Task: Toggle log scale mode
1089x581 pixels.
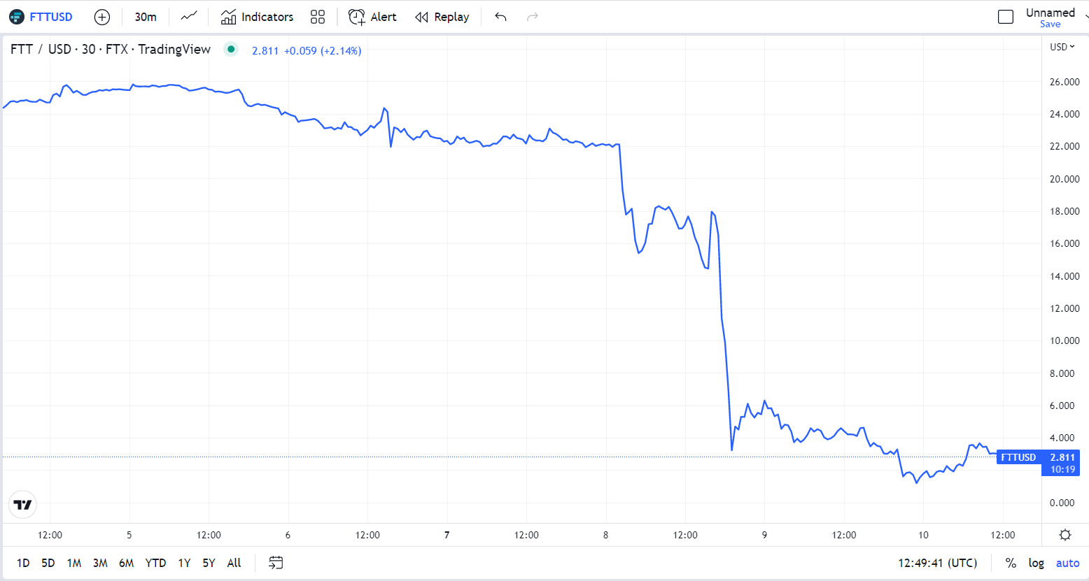Action: point(1036,563)
